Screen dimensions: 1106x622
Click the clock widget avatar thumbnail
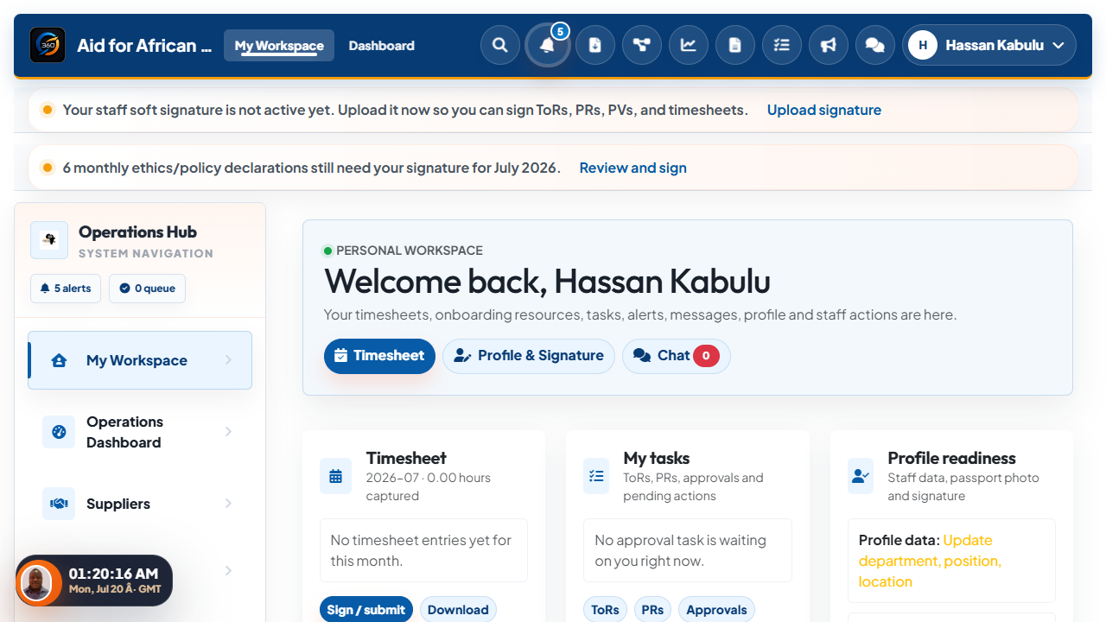(36, 583)
